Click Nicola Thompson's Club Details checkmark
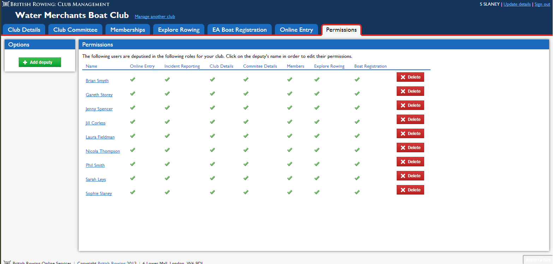Viewport: 553px width, 264px height. (212, 150)
